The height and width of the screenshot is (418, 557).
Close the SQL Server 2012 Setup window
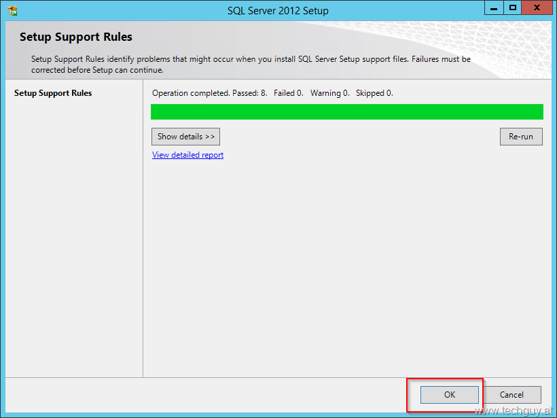537,7
